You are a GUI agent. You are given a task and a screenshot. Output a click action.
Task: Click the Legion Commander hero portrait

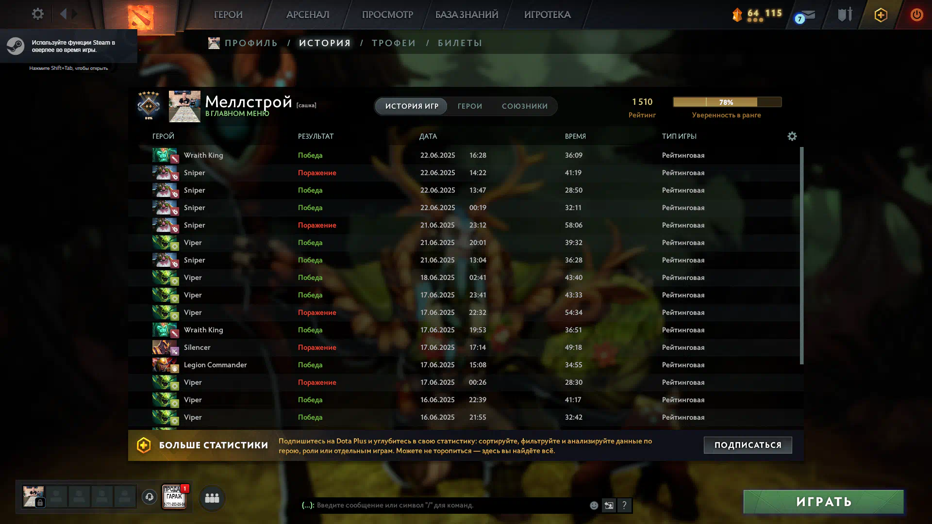click(165, 365)
